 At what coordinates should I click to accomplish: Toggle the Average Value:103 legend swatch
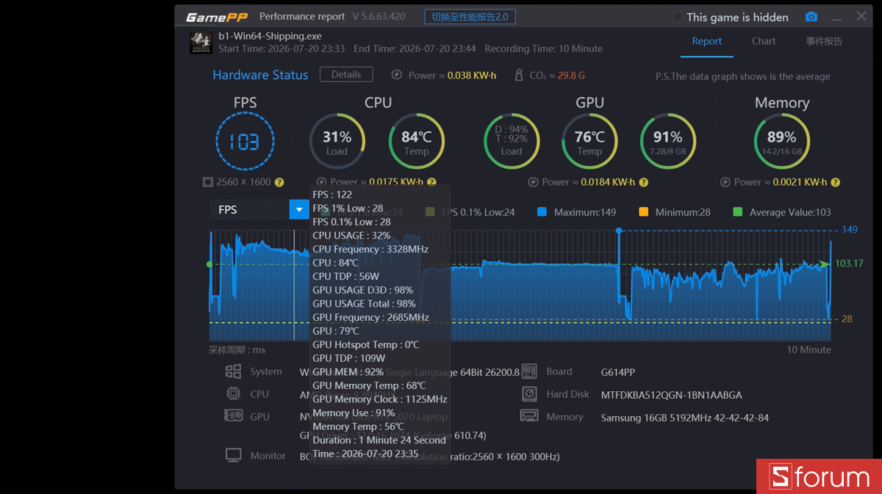tap(738, 212)
